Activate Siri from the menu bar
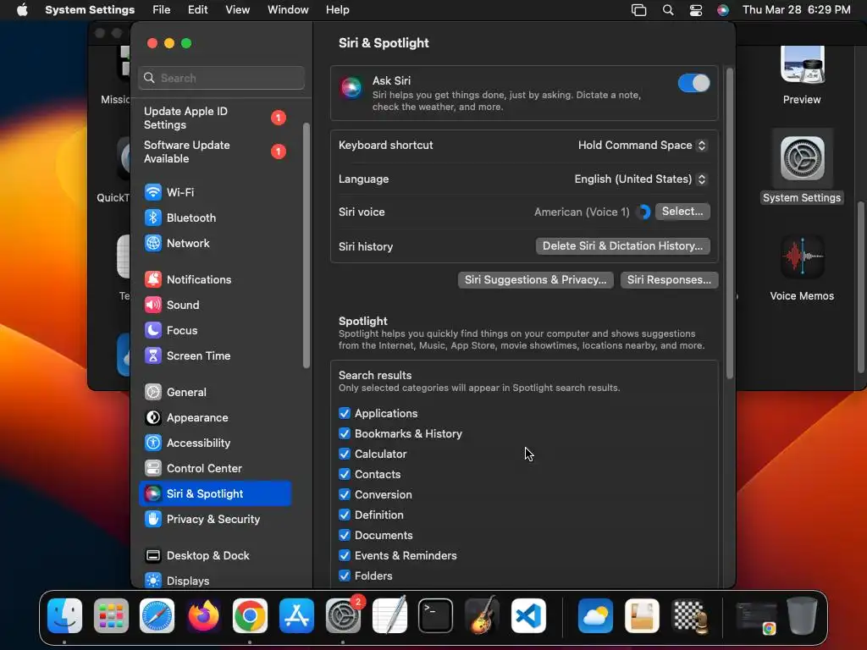This screenshot has width=867, height=650. pos(723,10)
